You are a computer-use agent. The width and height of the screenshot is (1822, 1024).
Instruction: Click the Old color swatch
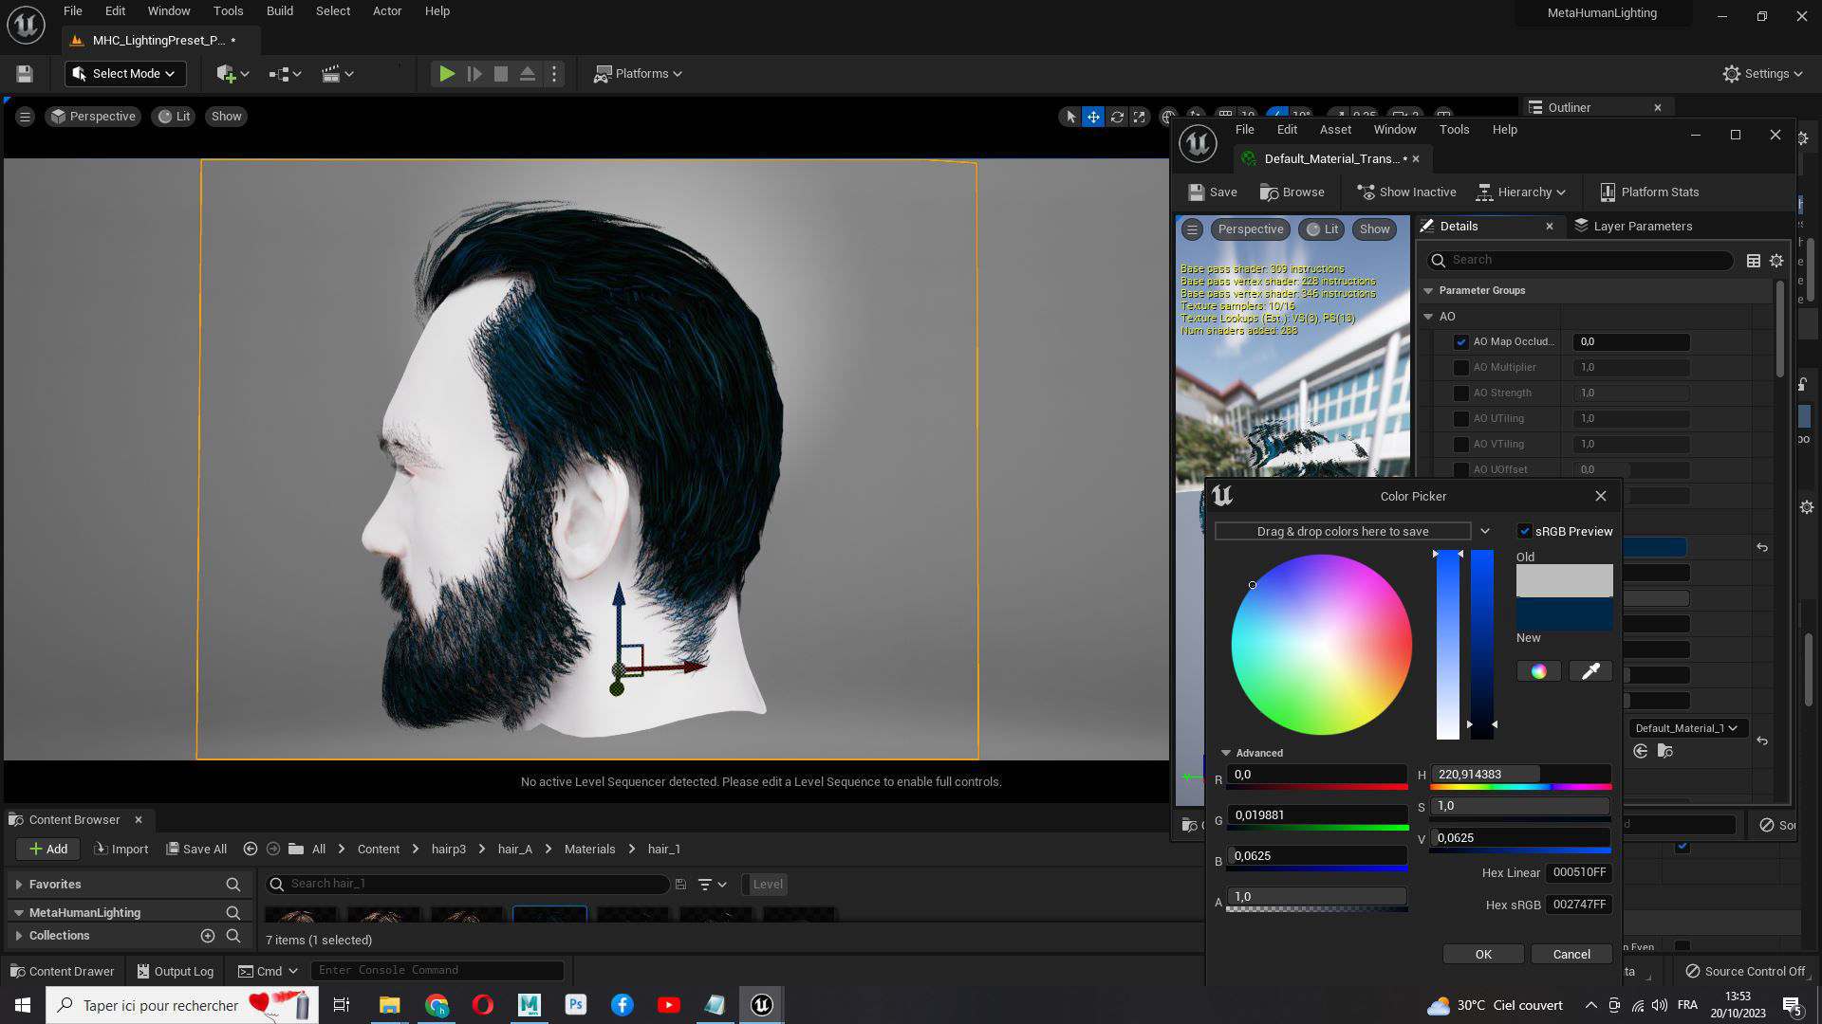pos(1564,580)
